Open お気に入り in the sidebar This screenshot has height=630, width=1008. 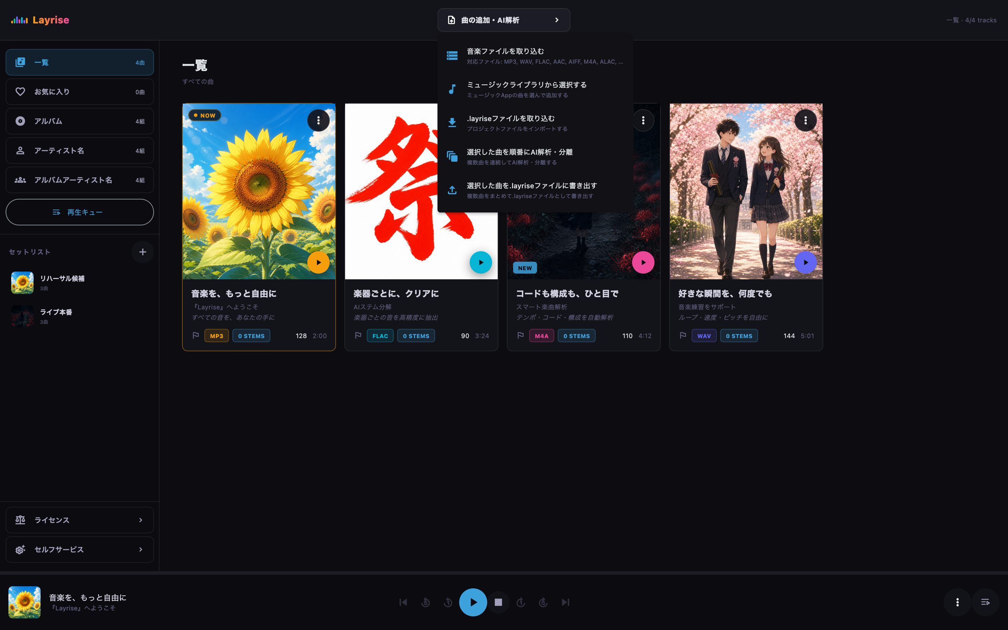coord(79,92)
